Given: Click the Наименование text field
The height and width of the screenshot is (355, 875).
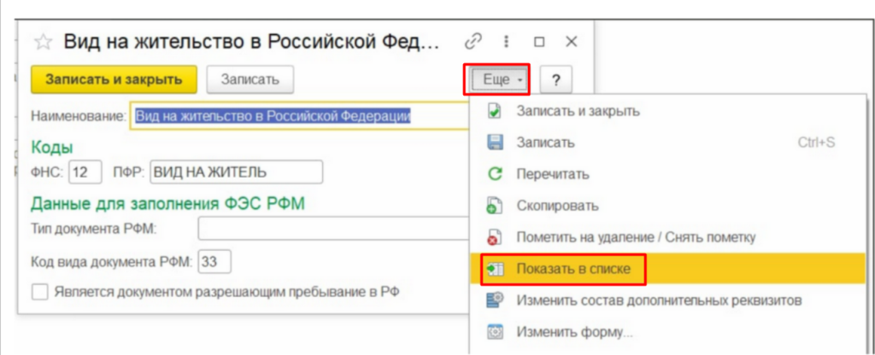Looking at the screenshot, I should coord(299,116).
